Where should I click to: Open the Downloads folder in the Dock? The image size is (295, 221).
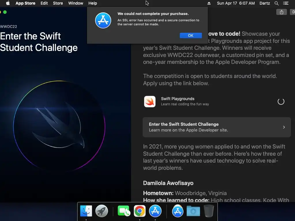(x=193, y=211)
